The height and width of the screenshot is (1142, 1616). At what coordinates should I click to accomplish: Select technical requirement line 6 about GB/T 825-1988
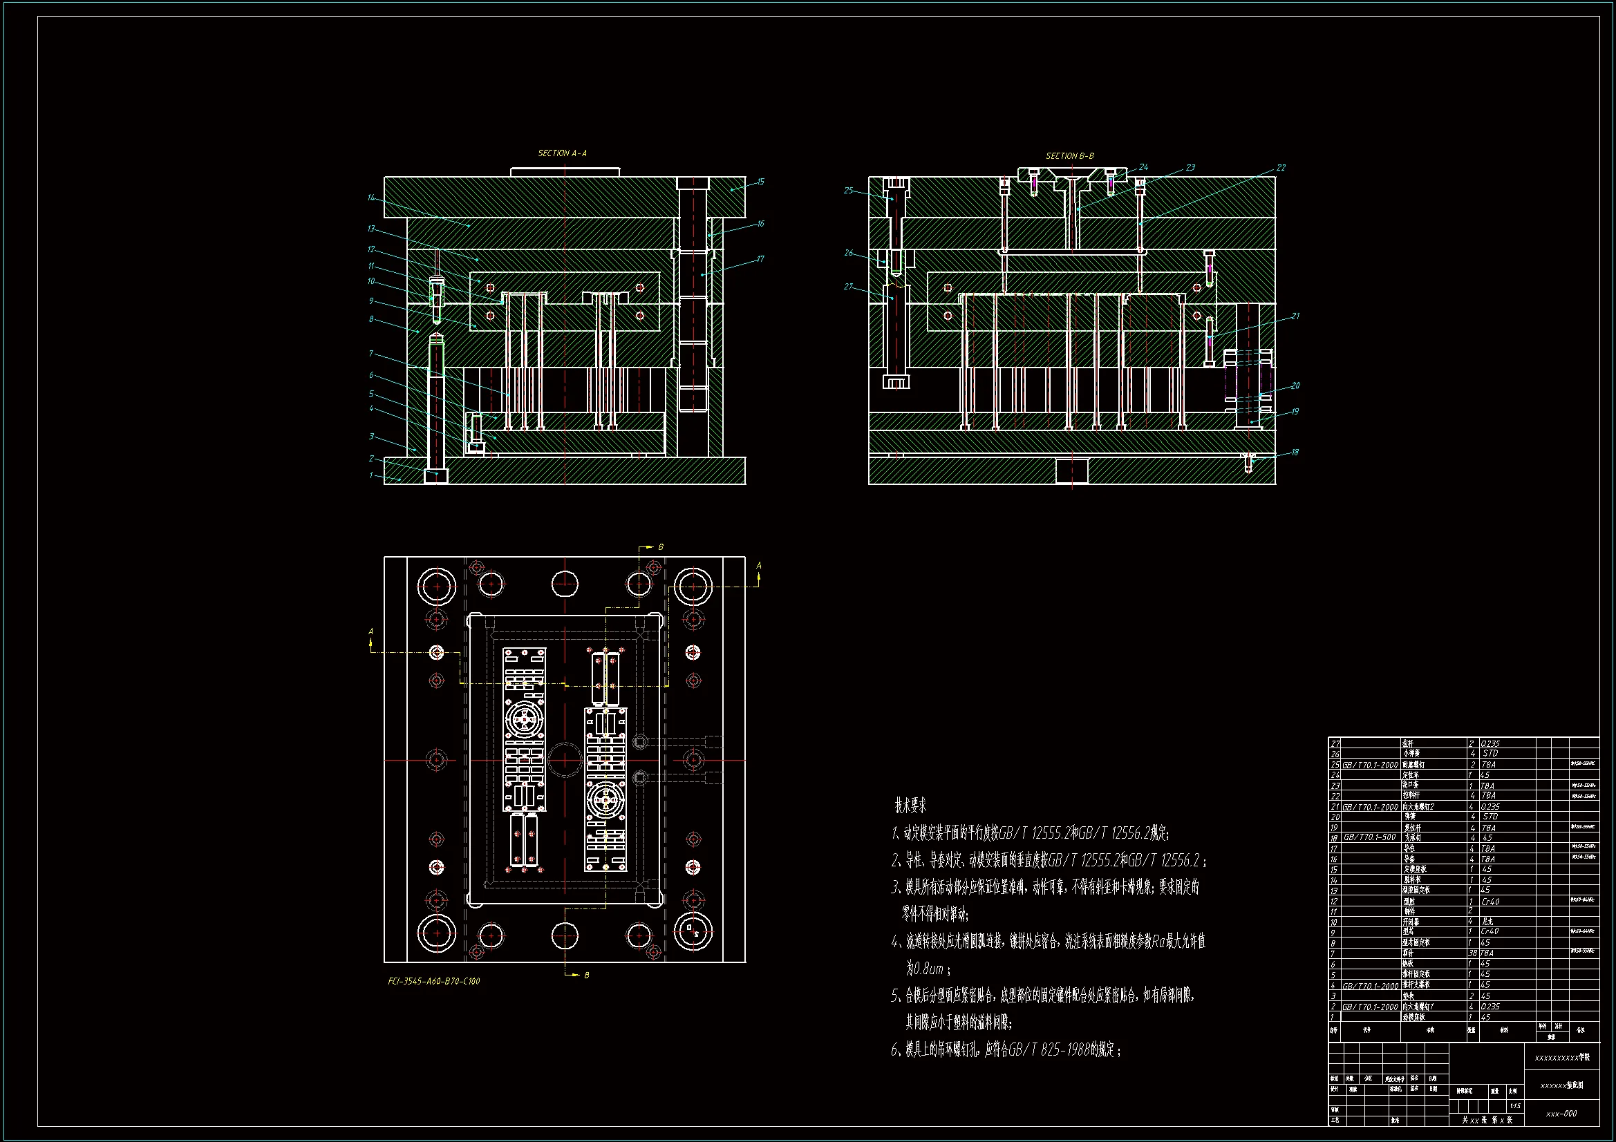(1006, 1050)
